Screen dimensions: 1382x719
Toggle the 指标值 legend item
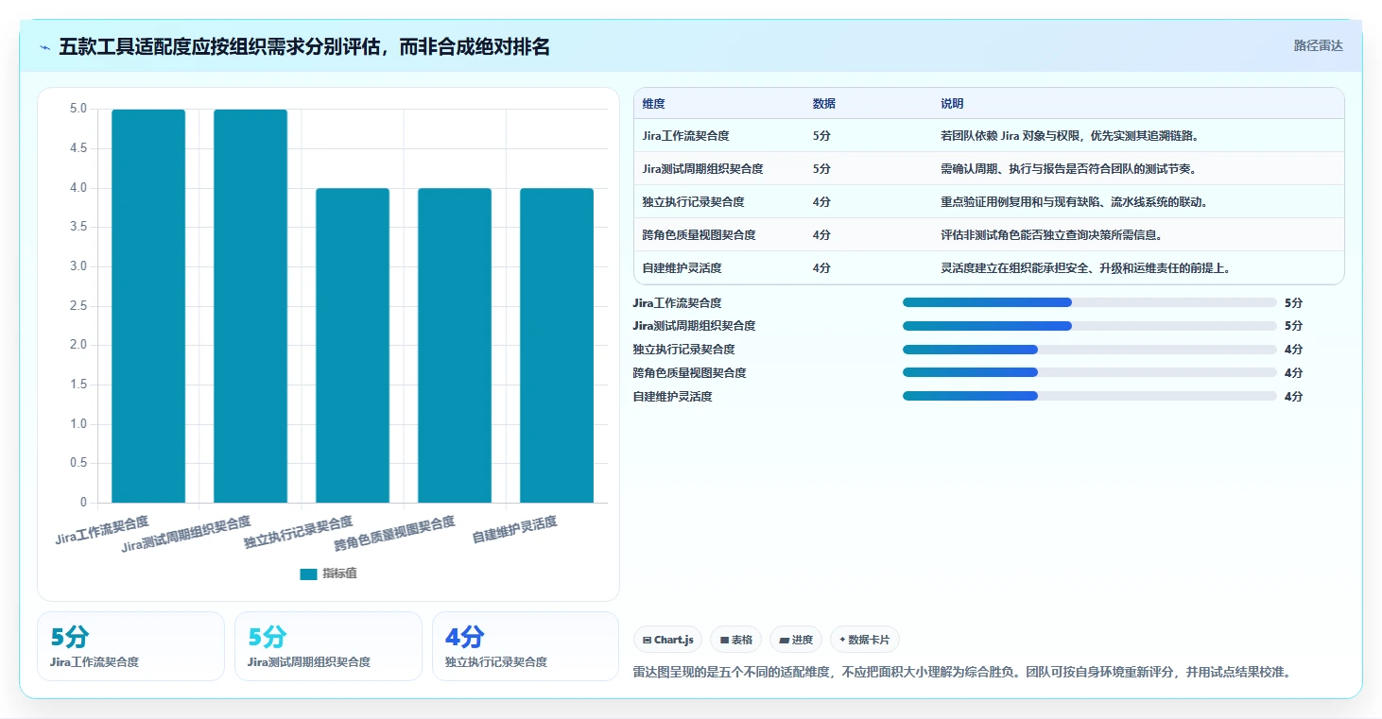pos(328,573)
